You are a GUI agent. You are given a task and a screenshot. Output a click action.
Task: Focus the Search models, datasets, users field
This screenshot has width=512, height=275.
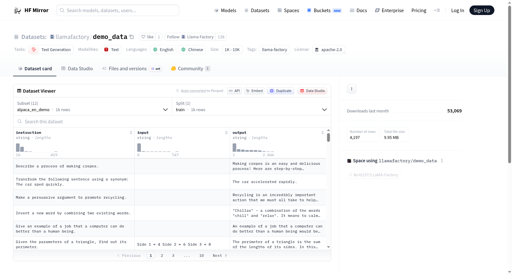coord(118,10)
